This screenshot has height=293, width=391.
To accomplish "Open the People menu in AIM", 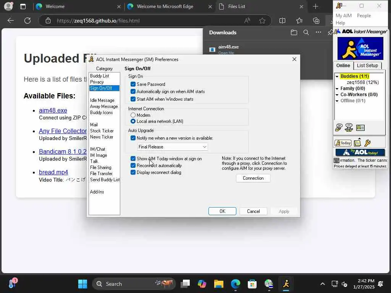I will [364, 15].
